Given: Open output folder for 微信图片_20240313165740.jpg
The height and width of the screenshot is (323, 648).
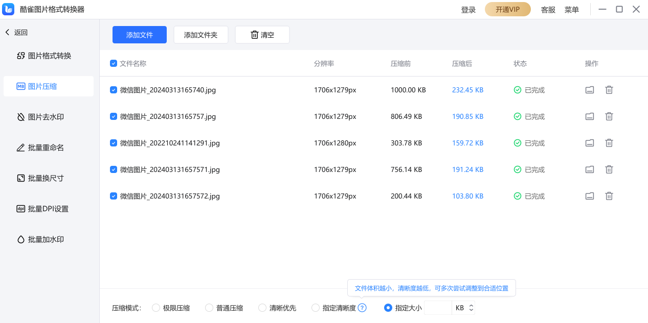Looking at the screenshot, I should pos(590,90).
